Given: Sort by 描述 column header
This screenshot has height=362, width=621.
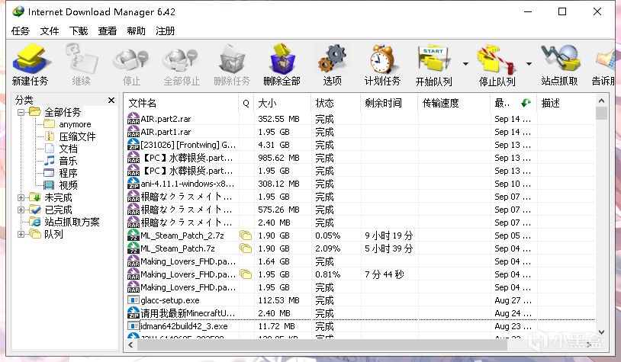Looking at the screenshot, I should point(565,103).
